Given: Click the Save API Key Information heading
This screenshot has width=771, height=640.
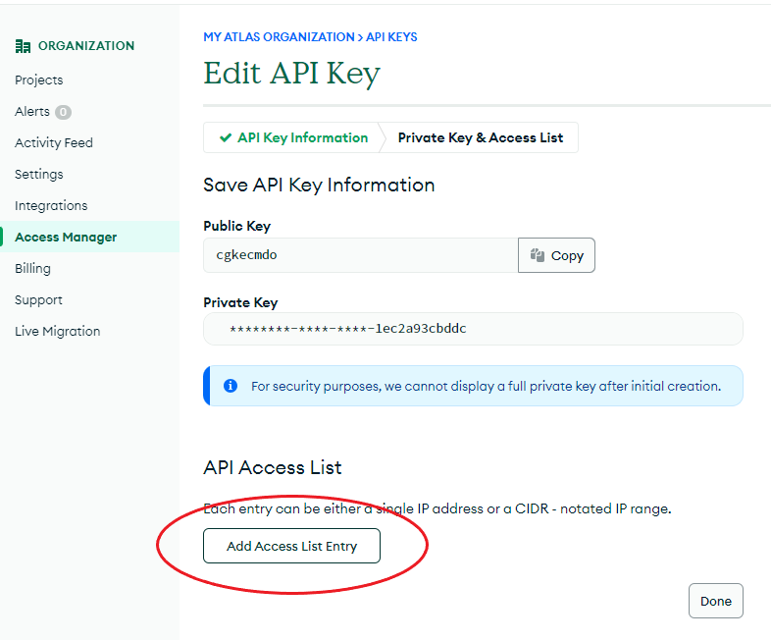Looking at the screenshot, I should pos(319,186).
